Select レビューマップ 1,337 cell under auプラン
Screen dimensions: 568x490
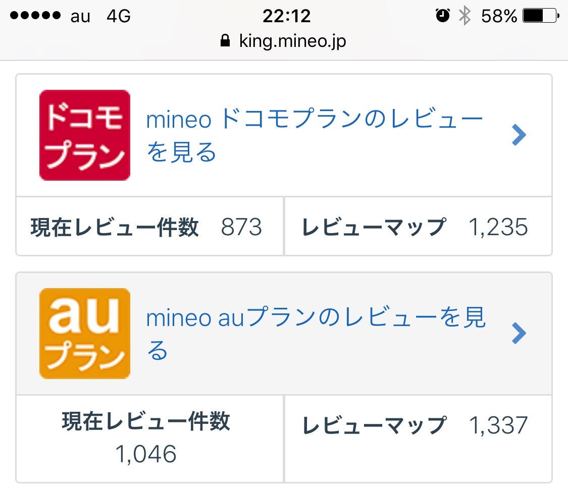(418, 425)
